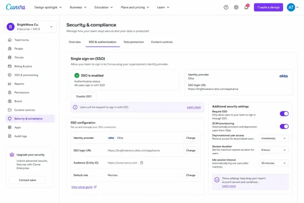The width and height of the screenshot is (304, 203).
Task: Click Learn more in the SSO notice
Action: pyautogui.click(x=194, y=107)
